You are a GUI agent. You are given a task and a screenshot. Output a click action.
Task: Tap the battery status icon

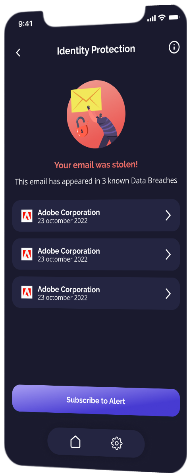click(174, 18)
